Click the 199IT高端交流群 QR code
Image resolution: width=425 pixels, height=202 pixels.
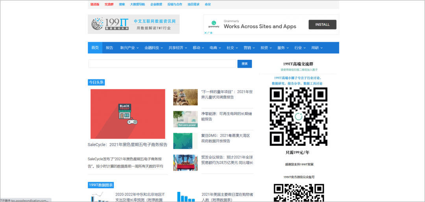(x=298, y=116)
